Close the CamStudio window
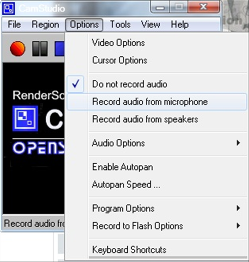This screenshot has width=249, height=262. (x=203, y=7)
